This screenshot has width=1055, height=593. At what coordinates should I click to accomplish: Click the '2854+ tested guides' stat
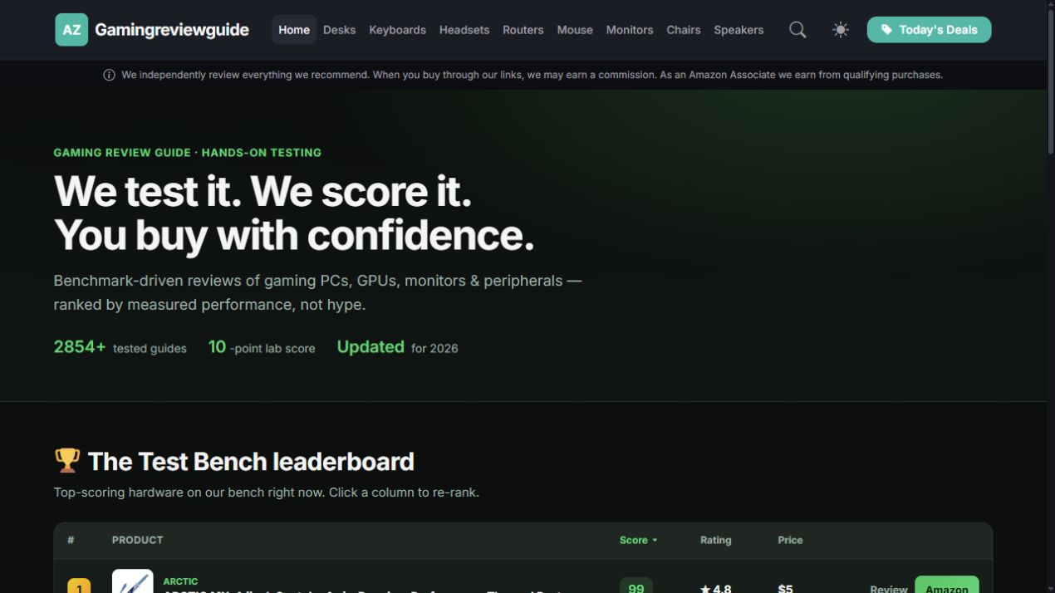pos(120,347)
